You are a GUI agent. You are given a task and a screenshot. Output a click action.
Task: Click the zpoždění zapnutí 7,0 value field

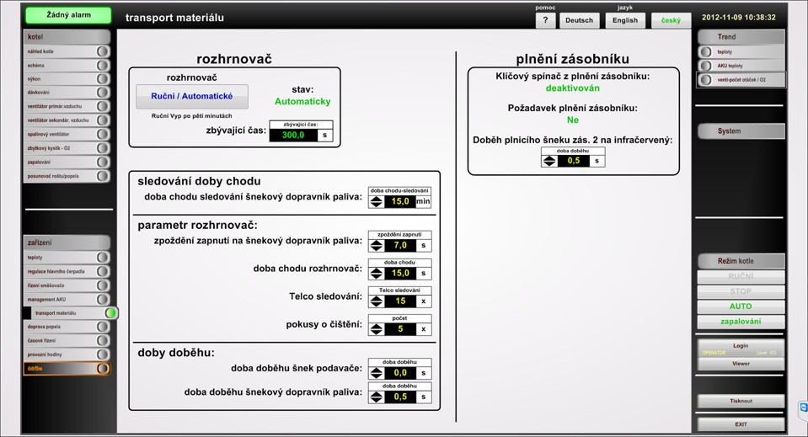point(400,246)
